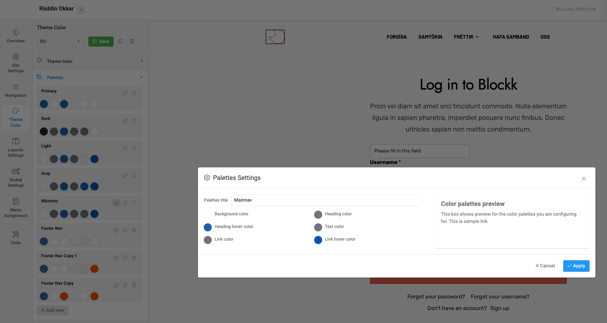Image resolution: width=607 pixels, height=323 pixels.
Task: Open Tools in the sidebar
Action: 16,238
